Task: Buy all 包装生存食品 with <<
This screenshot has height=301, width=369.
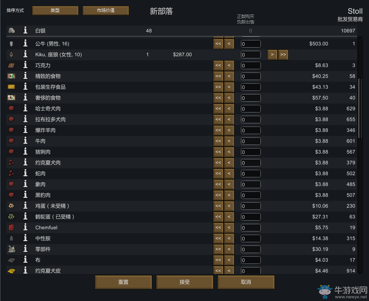Action: [x=218, y=87]
